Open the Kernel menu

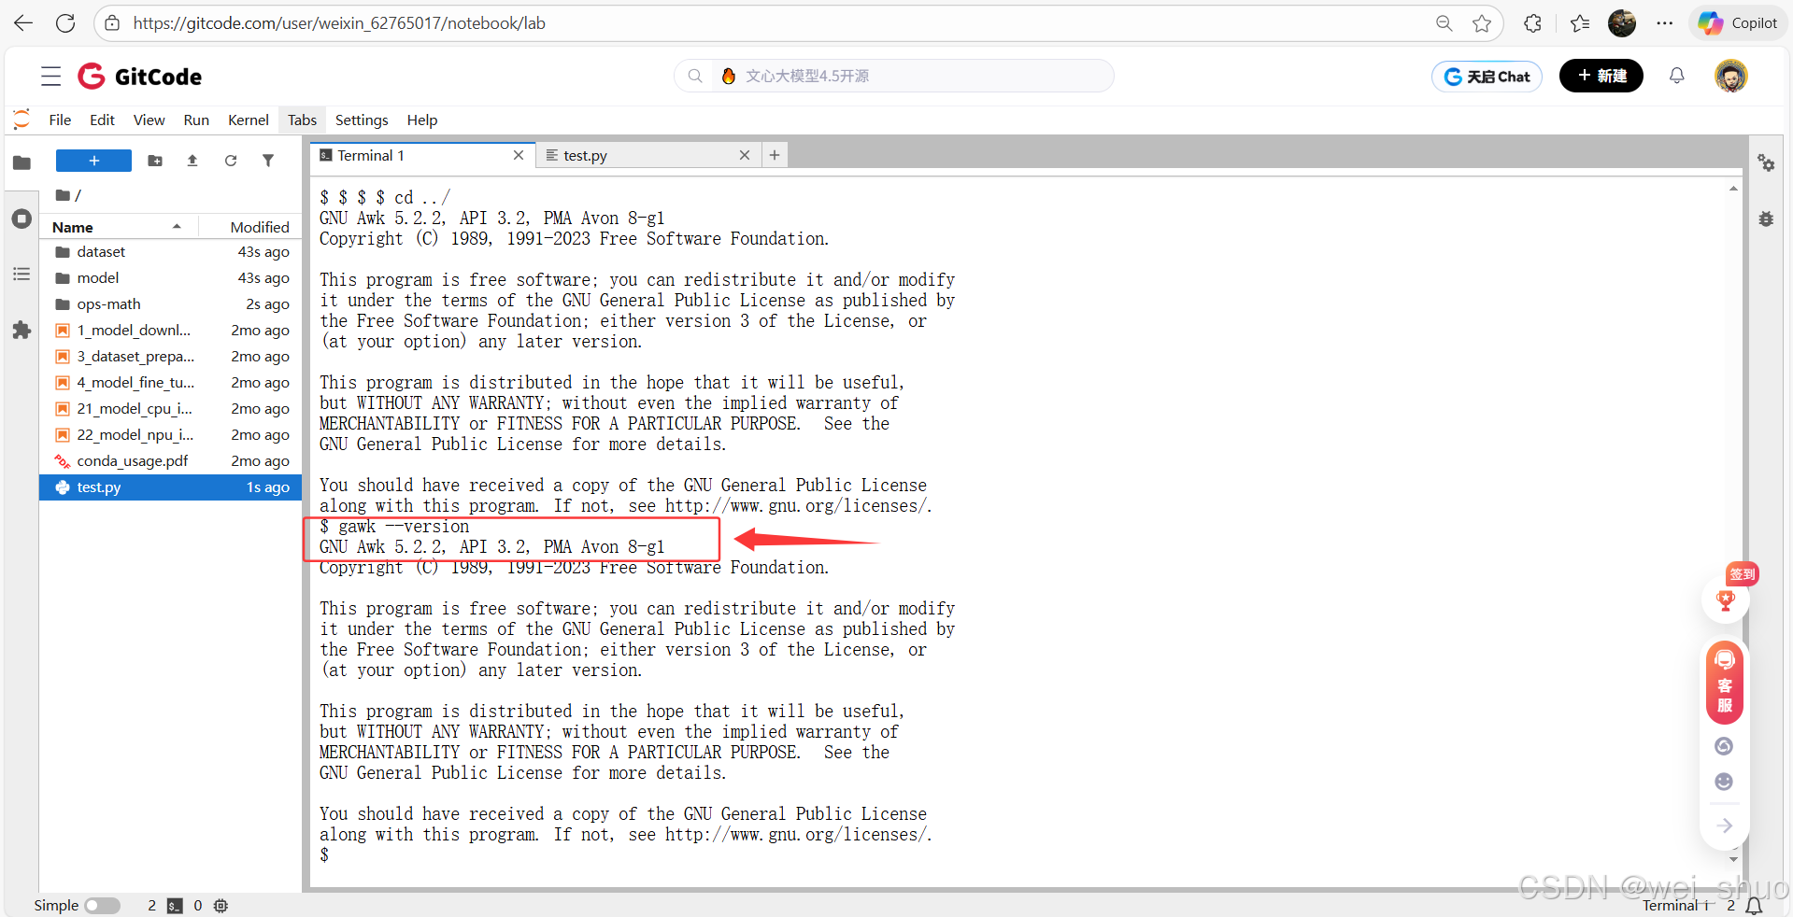pos(249,120)
